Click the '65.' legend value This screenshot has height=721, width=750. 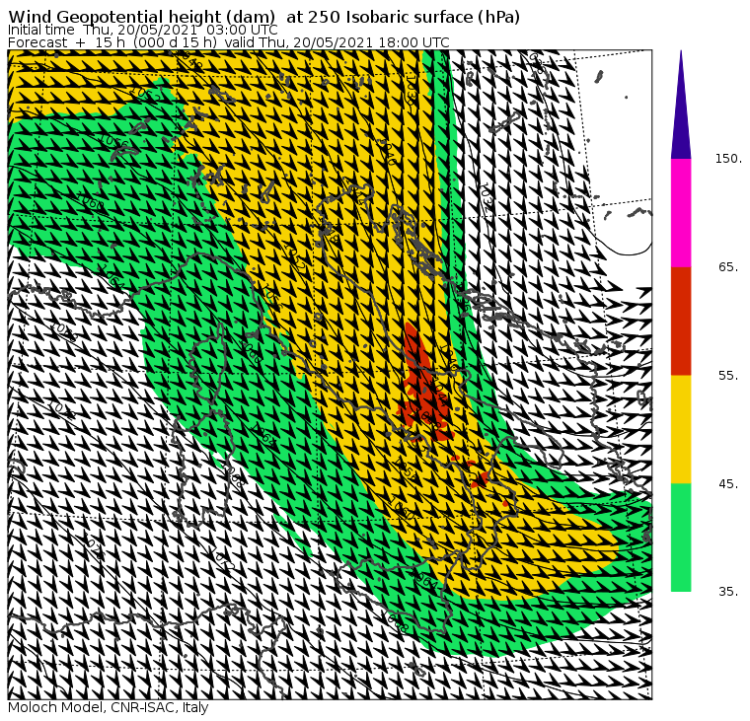(x=728, y=266)
